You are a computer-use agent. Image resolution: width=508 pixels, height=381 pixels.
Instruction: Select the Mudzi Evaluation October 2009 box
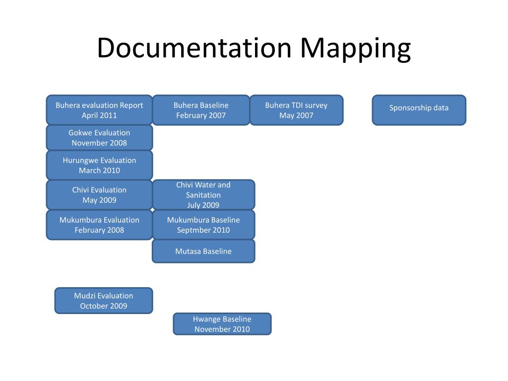pyautogui.click(x=104, y=301)
